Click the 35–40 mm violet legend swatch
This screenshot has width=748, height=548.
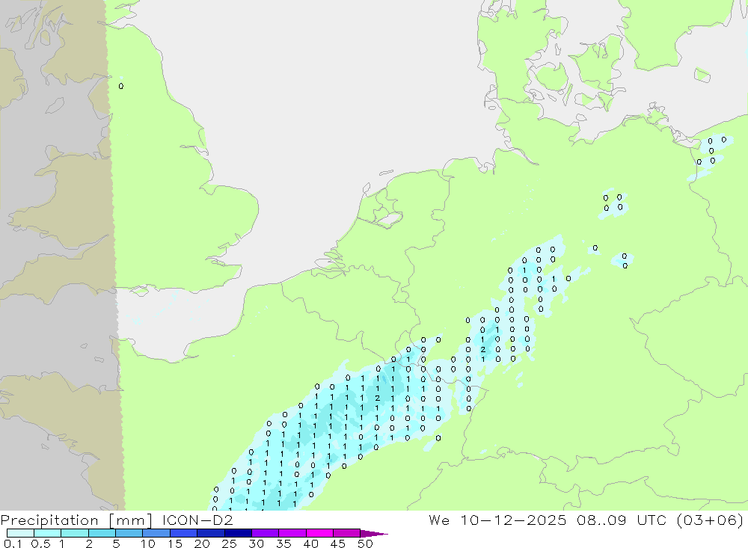click(292, 533)
